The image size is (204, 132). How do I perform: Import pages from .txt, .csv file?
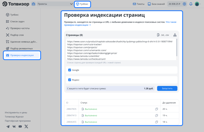[163, 35]
